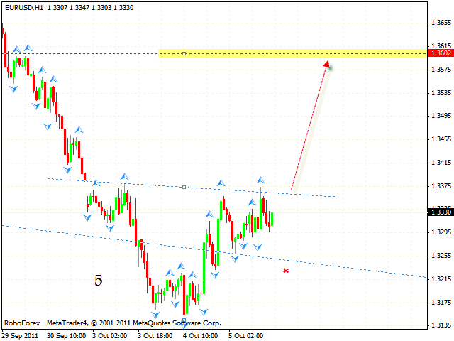Select the 1.3135 price axis label
454x341 pixels.
[441, 325]
